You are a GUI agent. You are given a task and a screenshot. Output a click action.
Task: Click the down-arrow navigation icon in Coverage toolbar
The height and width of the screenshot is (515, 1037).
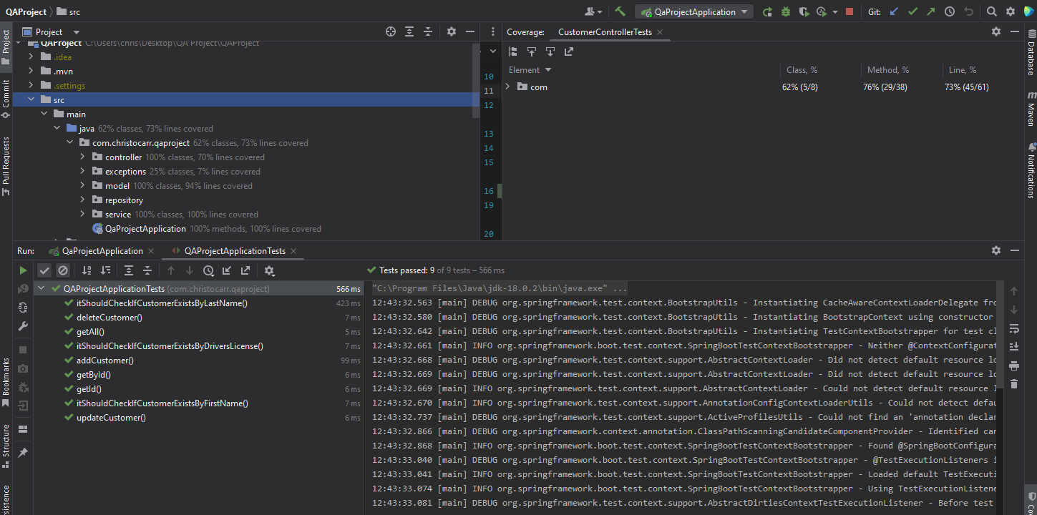click(550, 51)
